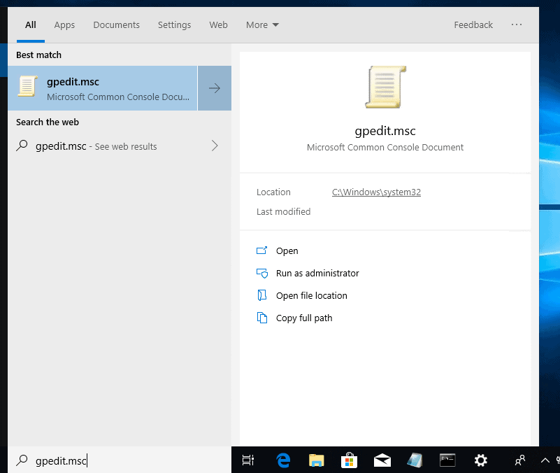This screenshot has width=560, height=473.
Task: Click the search box magnifier icon
Action: [x=22, y=460]
